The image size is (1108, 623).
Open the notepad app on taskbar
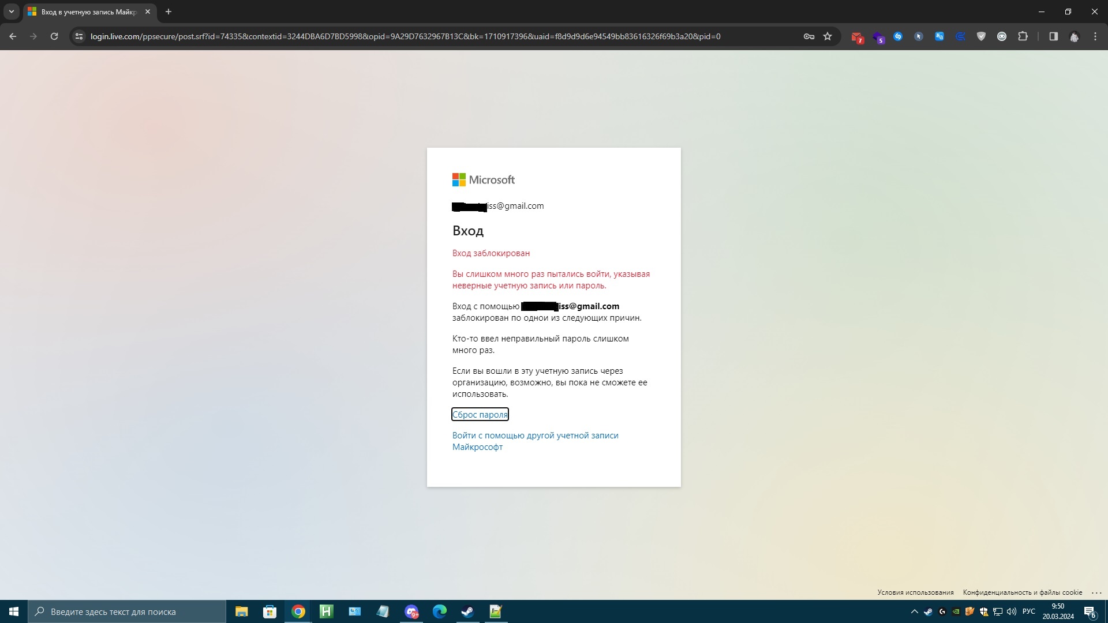(383, 611)
